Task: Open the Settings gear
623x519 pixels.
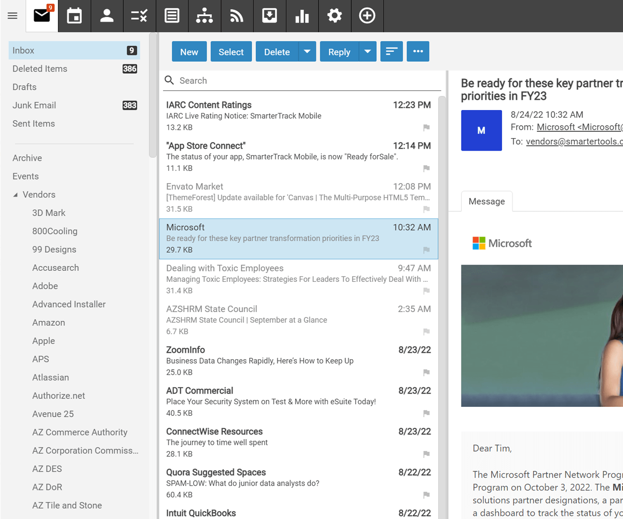Action: [x=335, y=16]
